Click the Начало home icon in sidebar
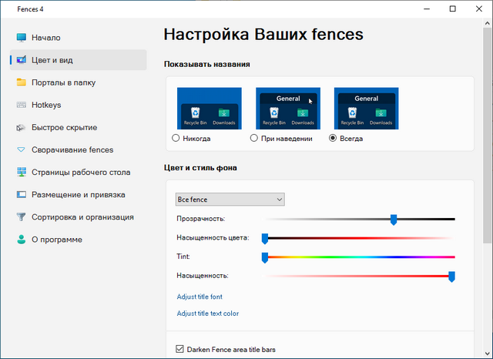The height and width of the screenshot is (359, 493). point(21,38)
